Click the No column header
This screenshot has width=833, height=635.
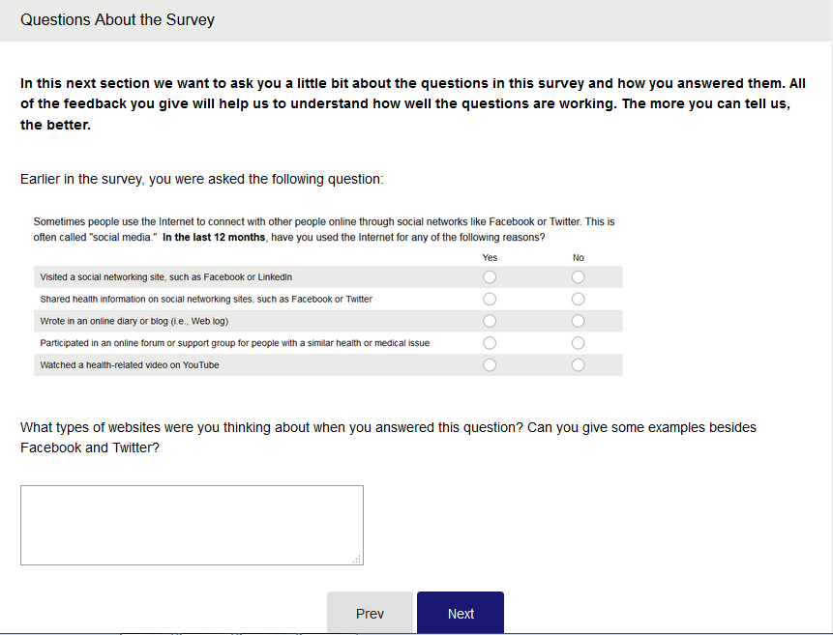[x=579, y=258]
